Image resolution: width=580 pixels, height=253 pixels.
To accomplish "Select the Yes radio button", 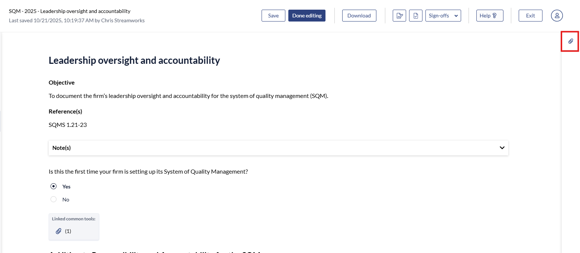I will pyautogui.click(x=54, y=186).
